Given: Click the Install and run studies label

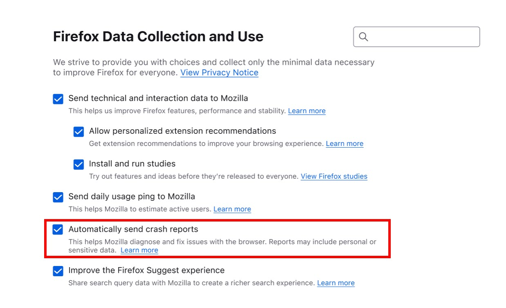Looking at the screenshot, I should coord(132,164).
